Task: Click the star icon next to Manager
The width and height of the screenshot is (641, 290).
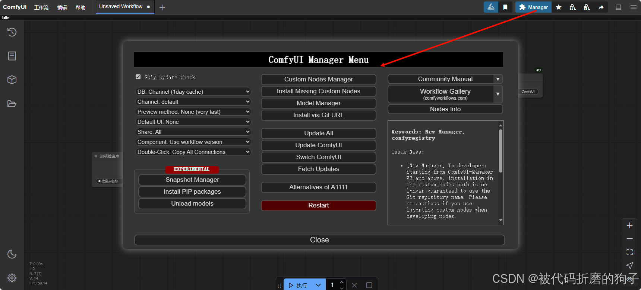Action: point(559,7)
